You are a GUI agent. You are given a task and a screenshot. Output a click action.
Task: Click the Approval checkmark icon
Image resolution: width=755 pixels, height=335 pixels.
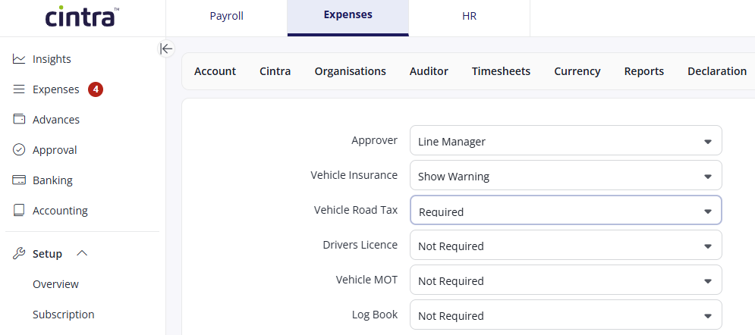coord(19,150)
